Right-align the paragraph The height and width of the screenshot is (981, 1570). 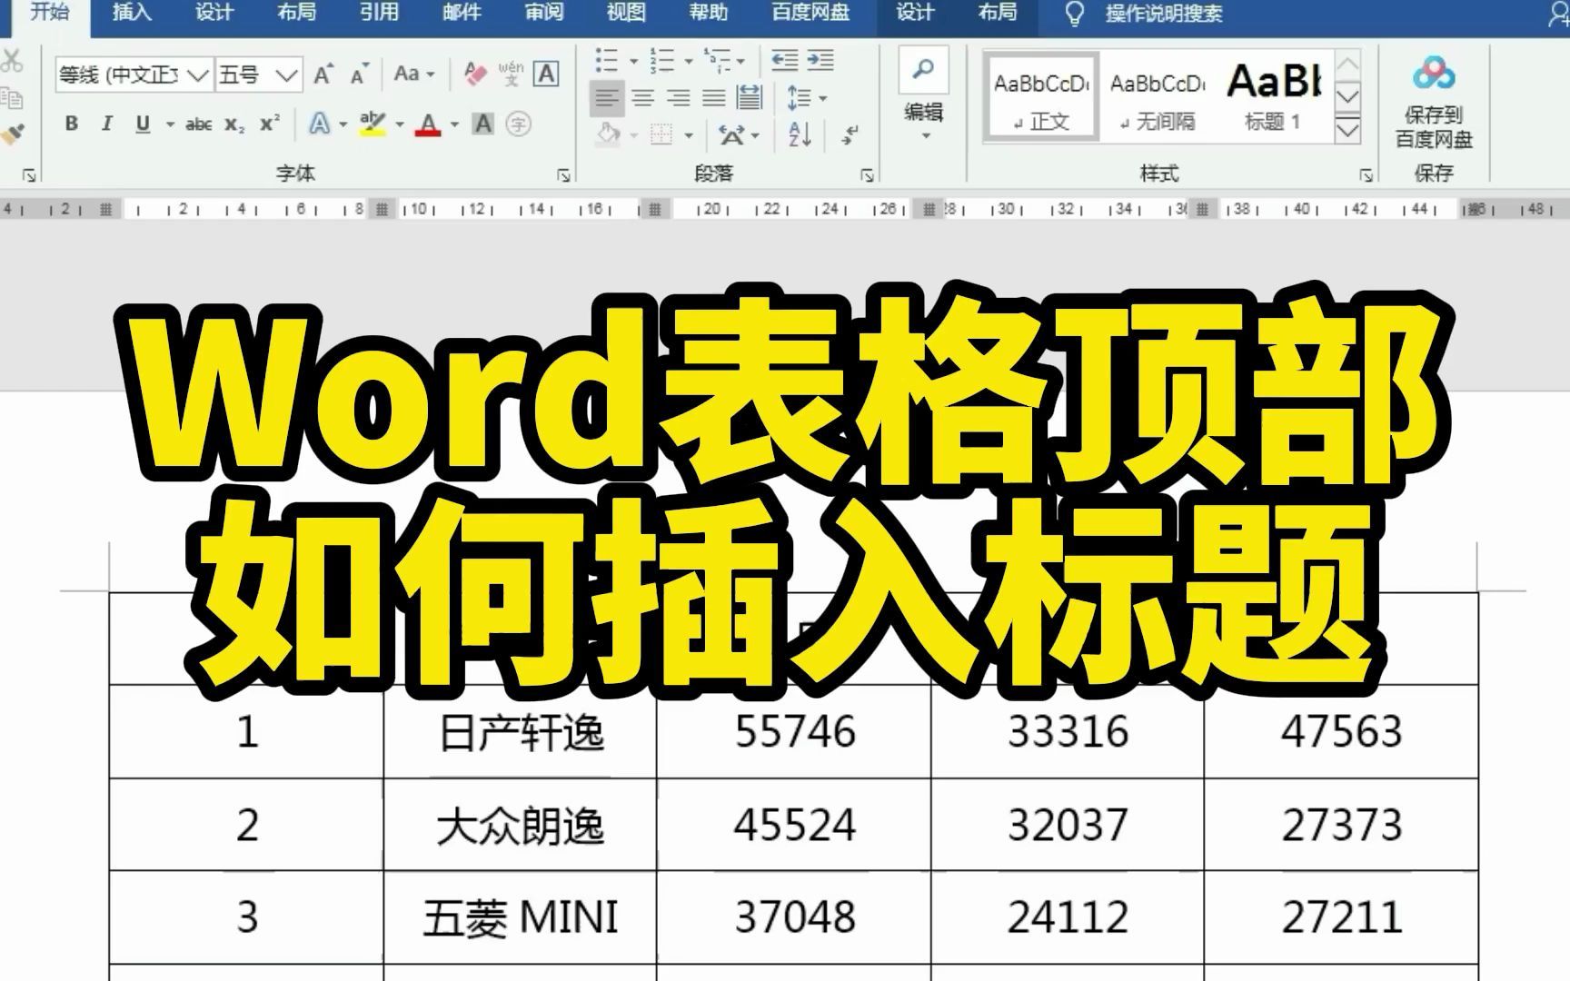coord(679,98)
